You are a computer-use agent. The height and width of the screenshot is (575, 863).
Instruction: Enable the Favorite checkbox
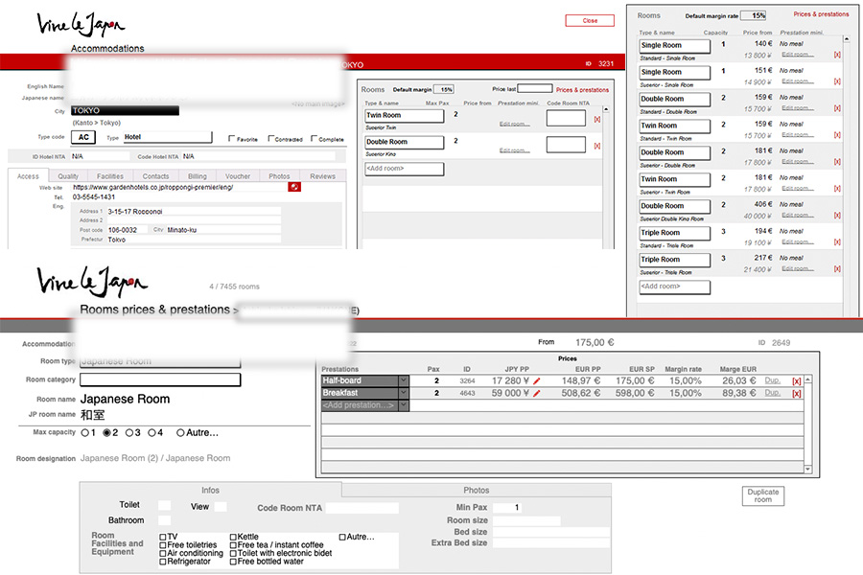[x=232, y=139]
